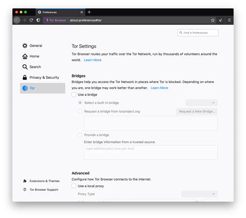246x218 pixels.
Task: Click the Advanced section heading
Action: pos(80,173)
